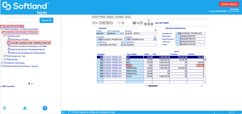This screenshot has height=114, width=242.
Task: Expand the INTERFAZ CONTABLE folder
Action: point(2,63)
